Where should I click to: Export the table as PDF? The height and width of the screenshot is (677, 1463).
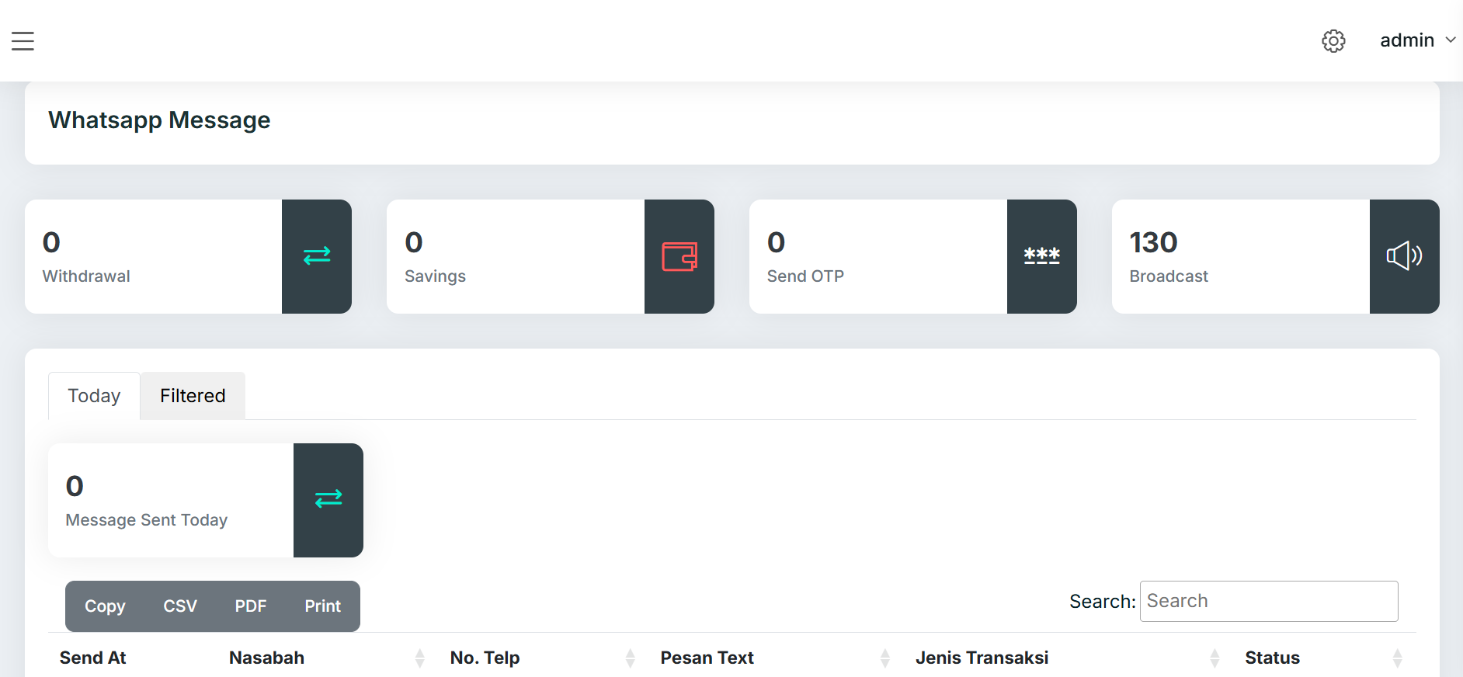click(251, 606)
